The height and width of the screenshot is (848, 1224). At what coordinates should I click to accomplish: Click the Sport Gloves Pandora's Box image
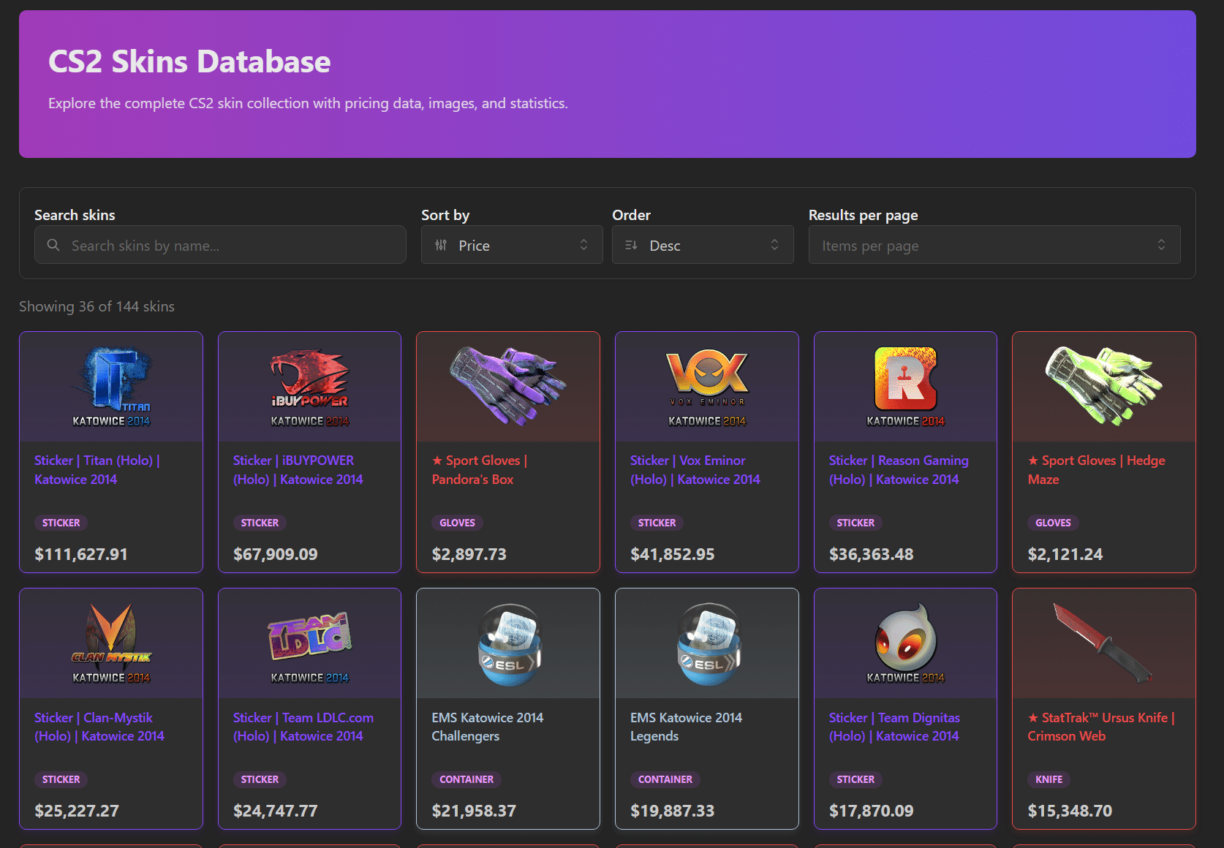pyautogui.click(x=507, y=385)
